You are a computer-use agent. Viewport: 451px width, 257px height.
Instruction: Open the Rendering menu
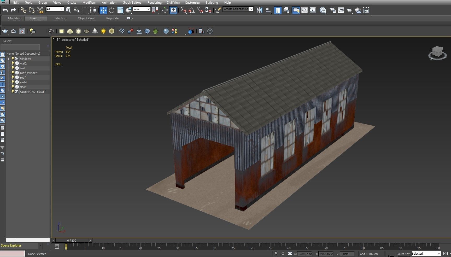tap(154, 3)
